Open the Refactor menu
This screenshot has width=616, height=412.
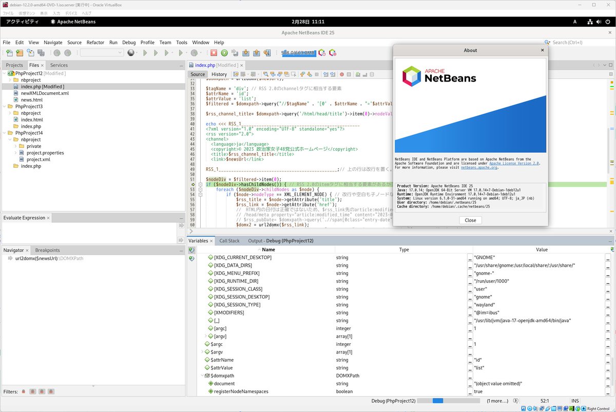pyautogui.click(x=95, y=43)
